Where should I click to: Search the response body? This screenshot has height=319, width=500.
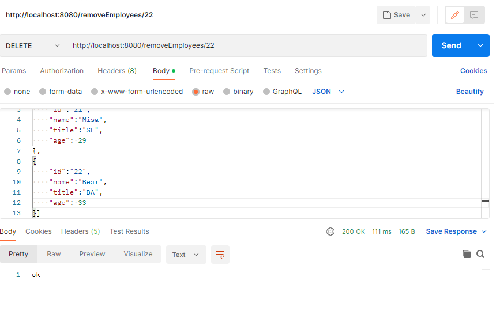(x=480, y=254)
